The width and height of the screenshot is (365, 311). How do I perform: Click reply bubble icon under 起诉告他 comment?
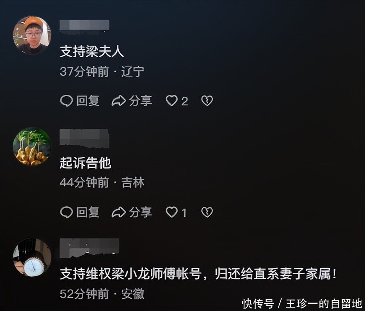[x=66, y=212]
